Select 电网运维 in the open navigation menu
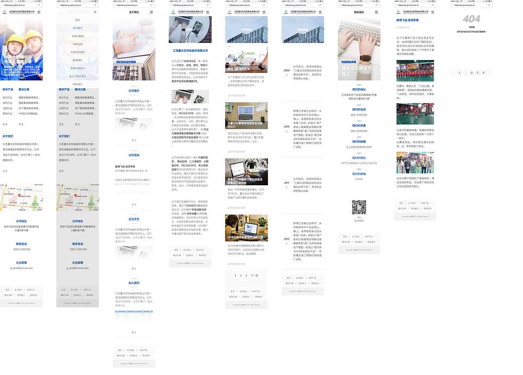 pyautogui.click(x=78, y=44)
